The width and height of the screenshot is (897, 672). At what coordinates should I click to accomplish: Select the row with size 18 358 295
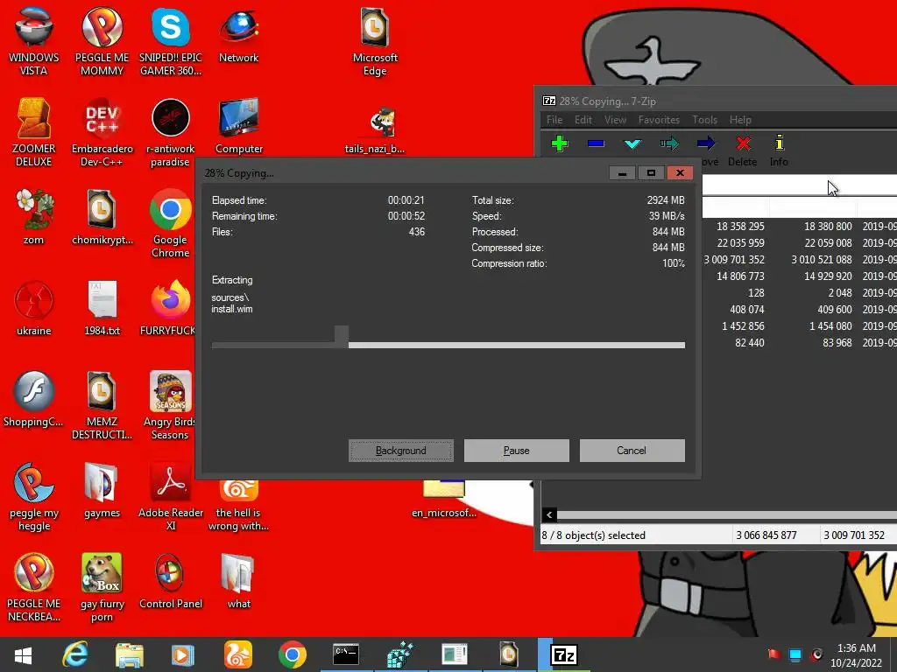click(799, 227)
